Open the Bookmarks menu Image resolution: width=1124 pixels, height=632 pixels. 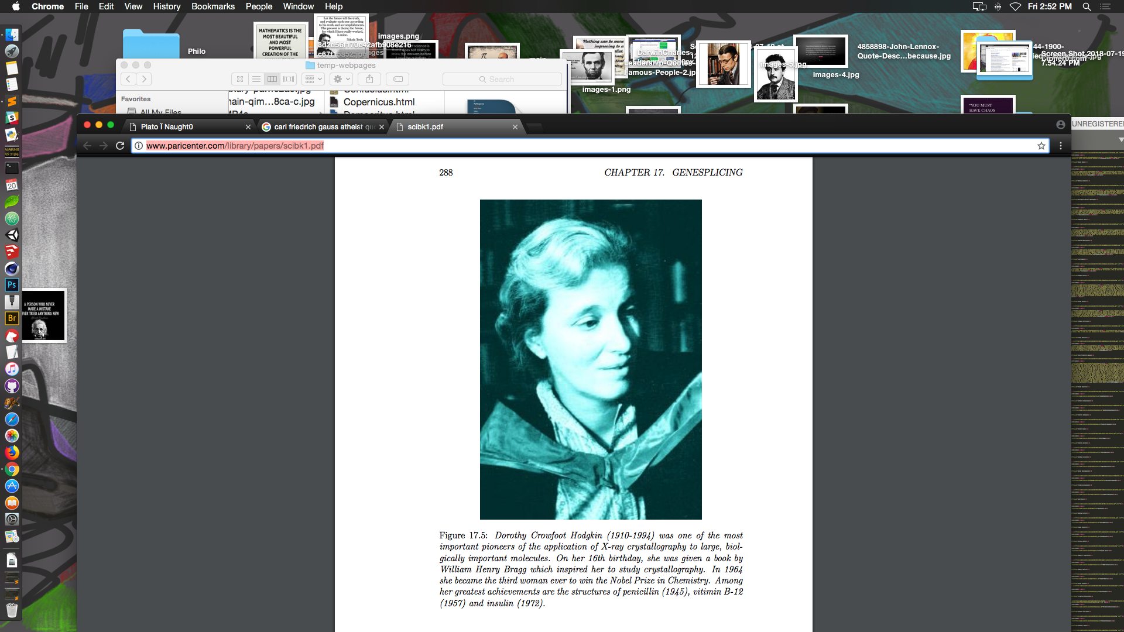pyautogui.click(x=213, y=6)
